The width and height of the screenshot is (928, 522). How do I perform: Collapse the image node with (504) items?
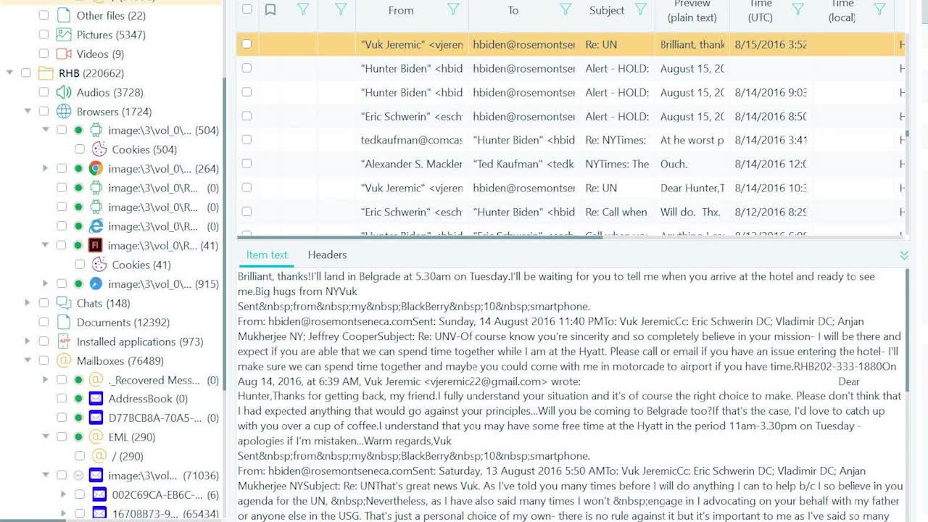click(46, 130)
